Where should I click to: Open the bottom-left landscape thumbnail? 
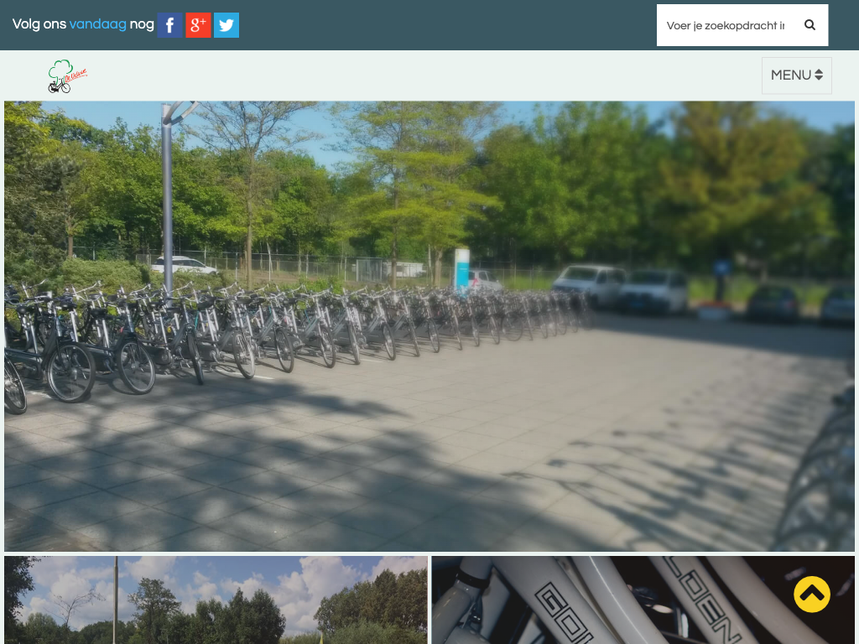point(216,600)
